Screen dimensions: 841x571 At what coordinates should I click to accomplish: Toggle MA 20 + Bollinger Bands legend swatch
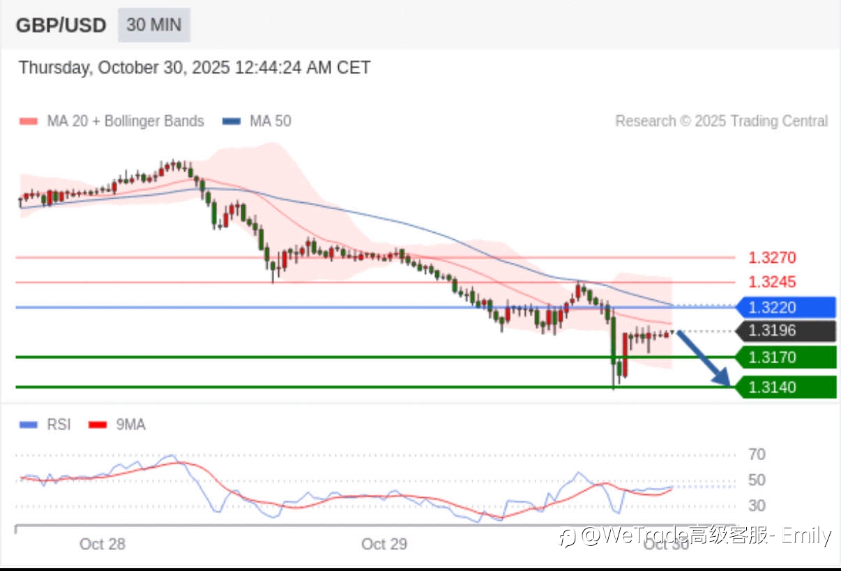28,121
